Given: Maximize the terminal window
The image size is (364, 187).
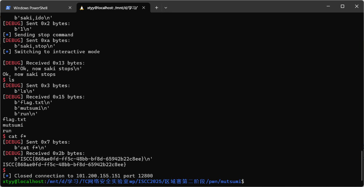Looking at the screenshot, I should coord(343,6).
